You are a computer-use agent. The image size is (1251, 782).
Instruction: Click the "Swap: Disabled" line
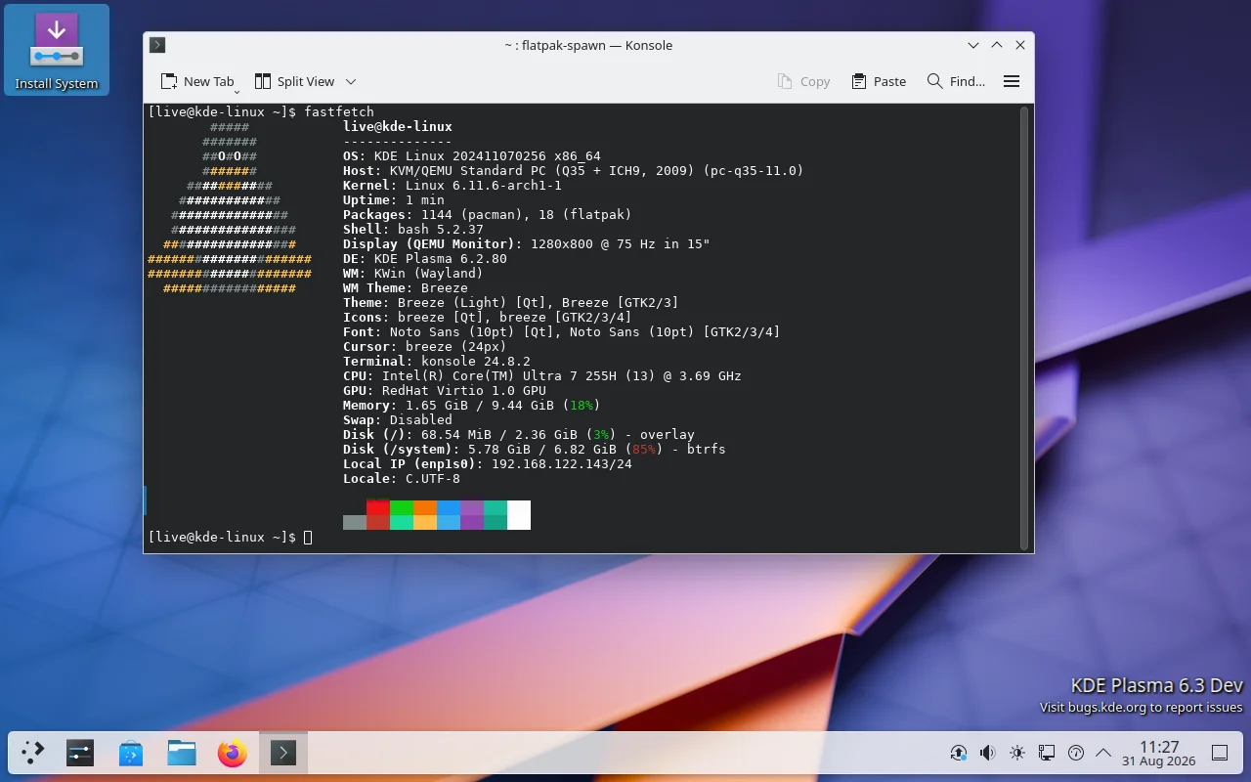(398, 420)
